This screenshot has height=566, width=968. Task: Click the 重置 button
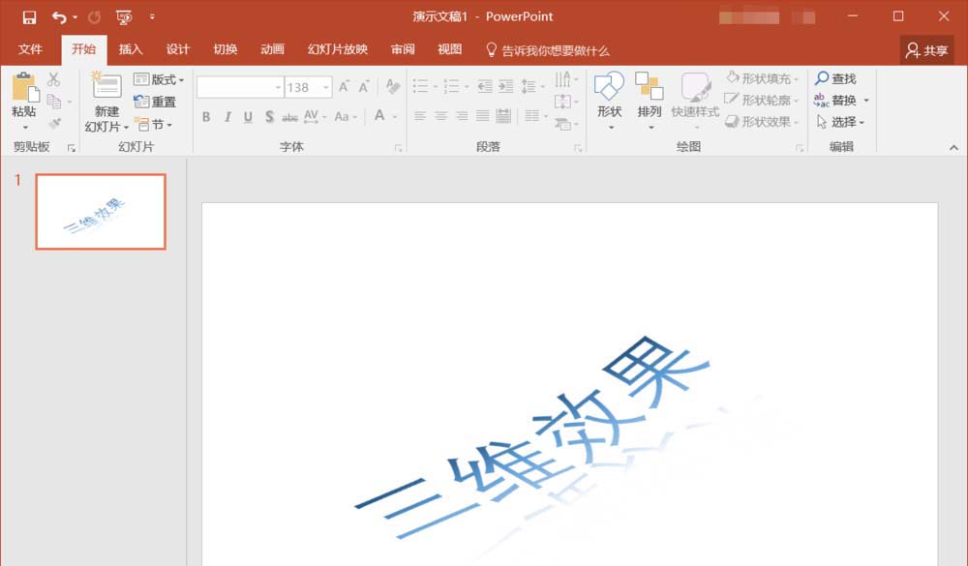pyautogui.click(x=156, y=102)
